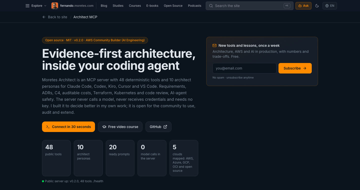Click Free video course button
This screenshot has height=190, width=360.
[x=120, y=127]
